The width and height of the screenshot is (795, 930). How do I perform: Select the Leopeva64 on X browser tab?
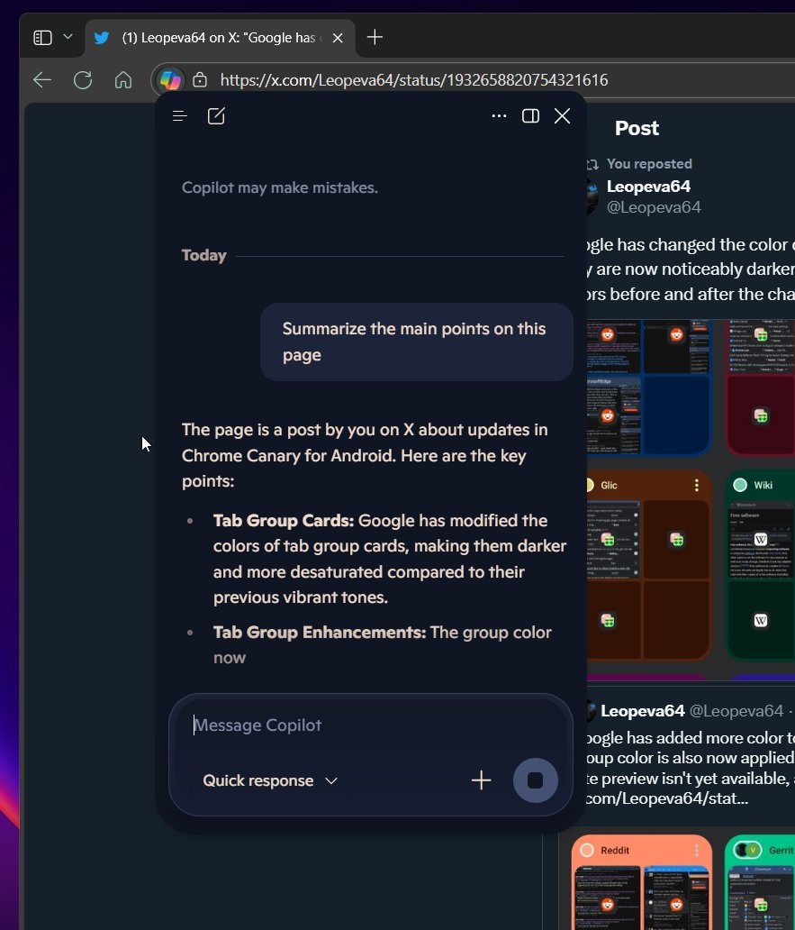(219, 38)
